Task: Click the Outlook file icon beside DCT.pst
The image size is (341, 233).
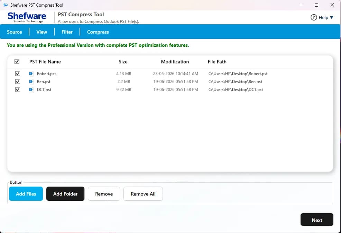Action: click(31, 89)
